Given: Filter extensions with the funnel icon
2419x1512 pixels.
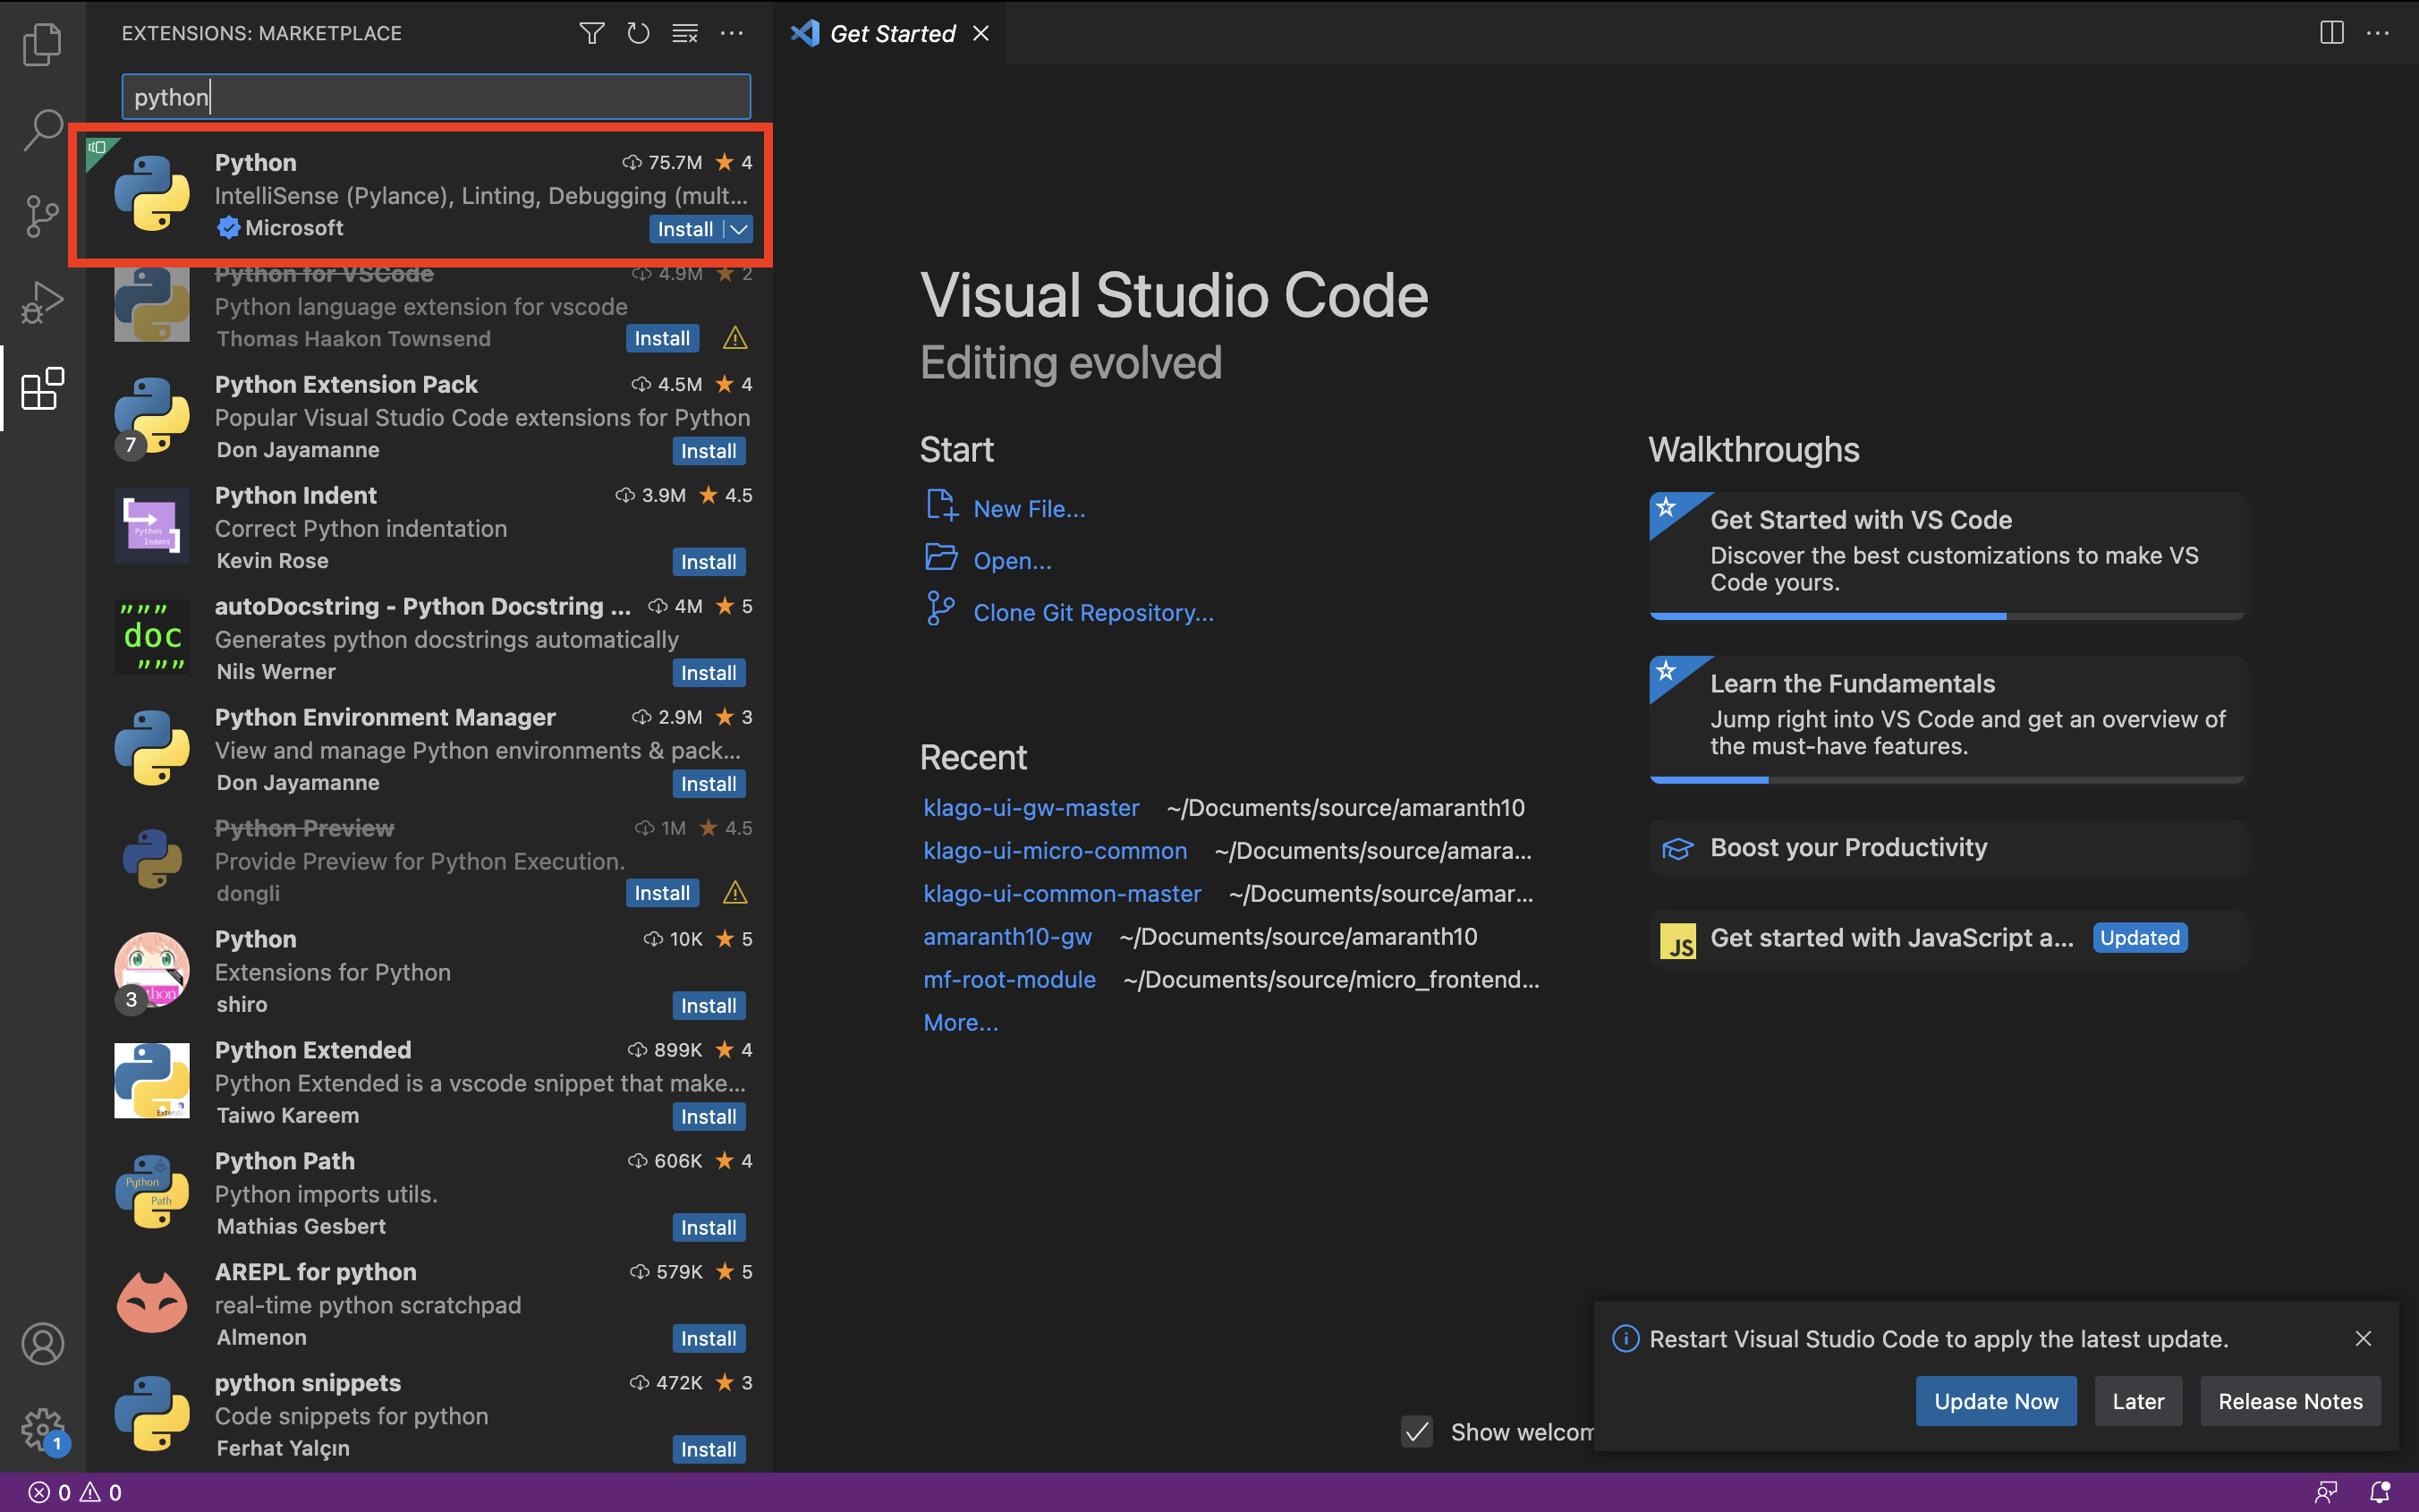Looking at the screenshot, I should [591, 34].
